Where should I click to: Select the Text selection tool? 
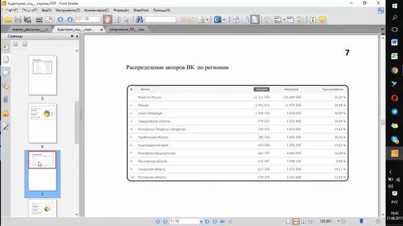[x=118, y=19]
